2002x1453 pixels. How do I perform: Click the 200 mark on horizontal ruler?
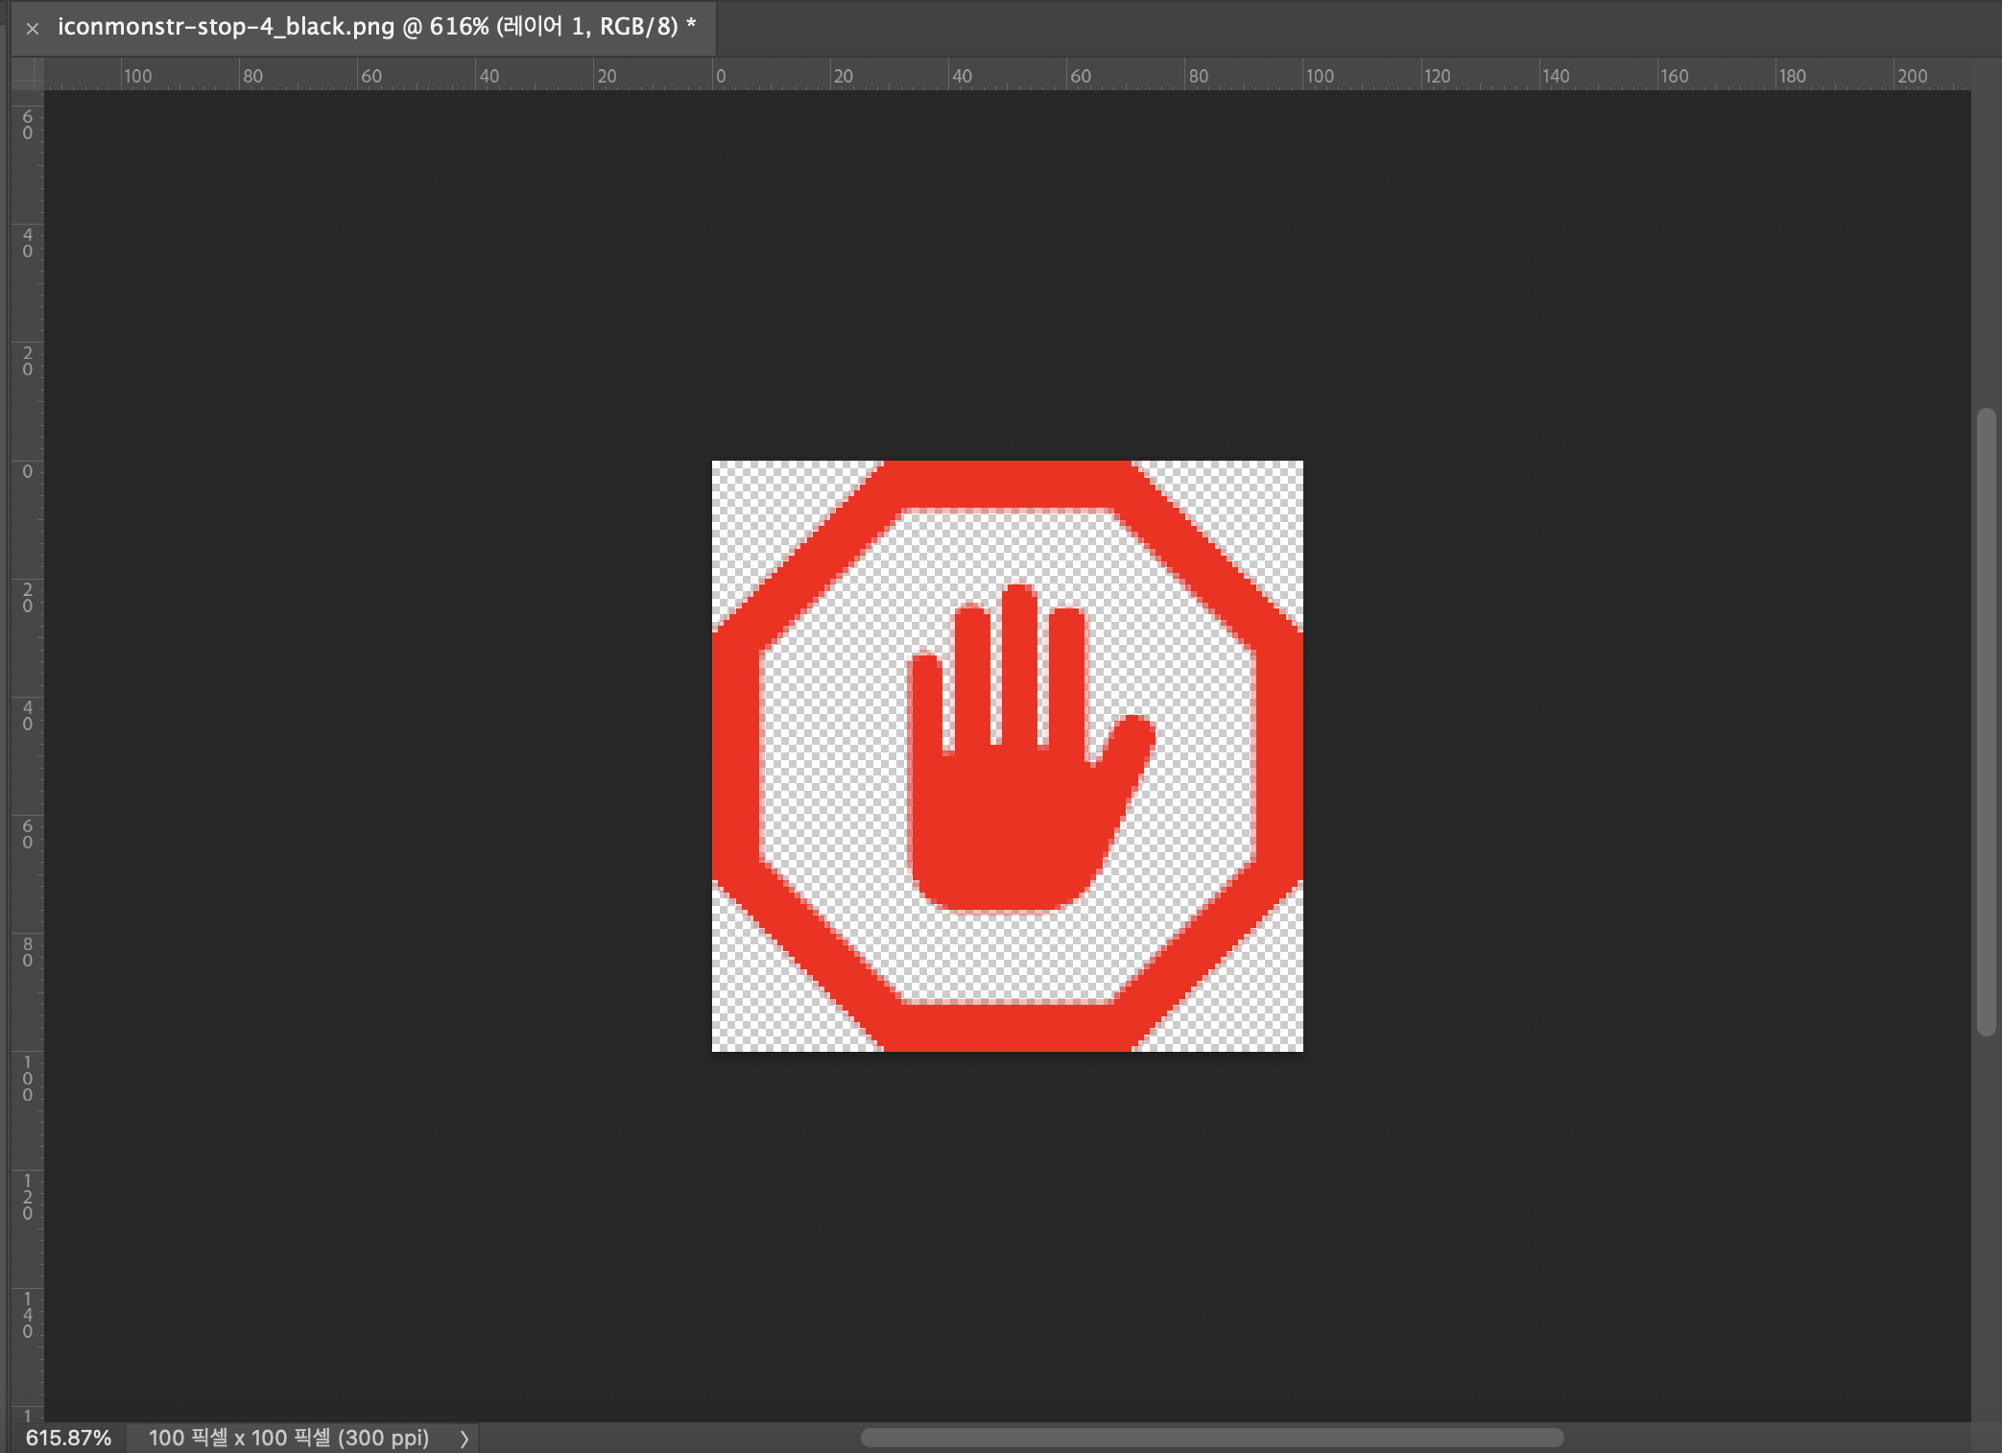coord(1910,76)
